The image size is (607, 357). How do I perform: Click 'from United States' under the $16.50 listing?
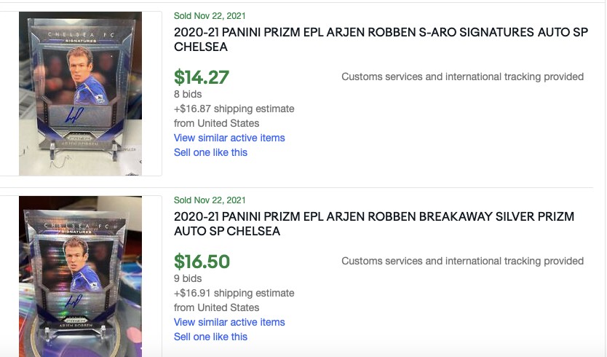pyautogui.click(x=216, y=307)
